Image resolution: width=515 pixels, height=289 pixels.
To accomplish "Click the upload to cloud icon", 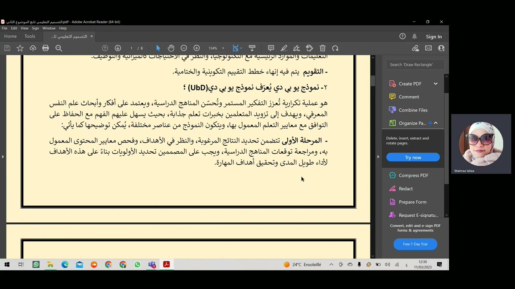I will click(33, 48).
